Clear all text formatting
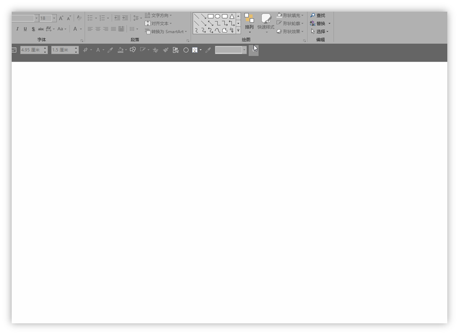 click(79, 18)
